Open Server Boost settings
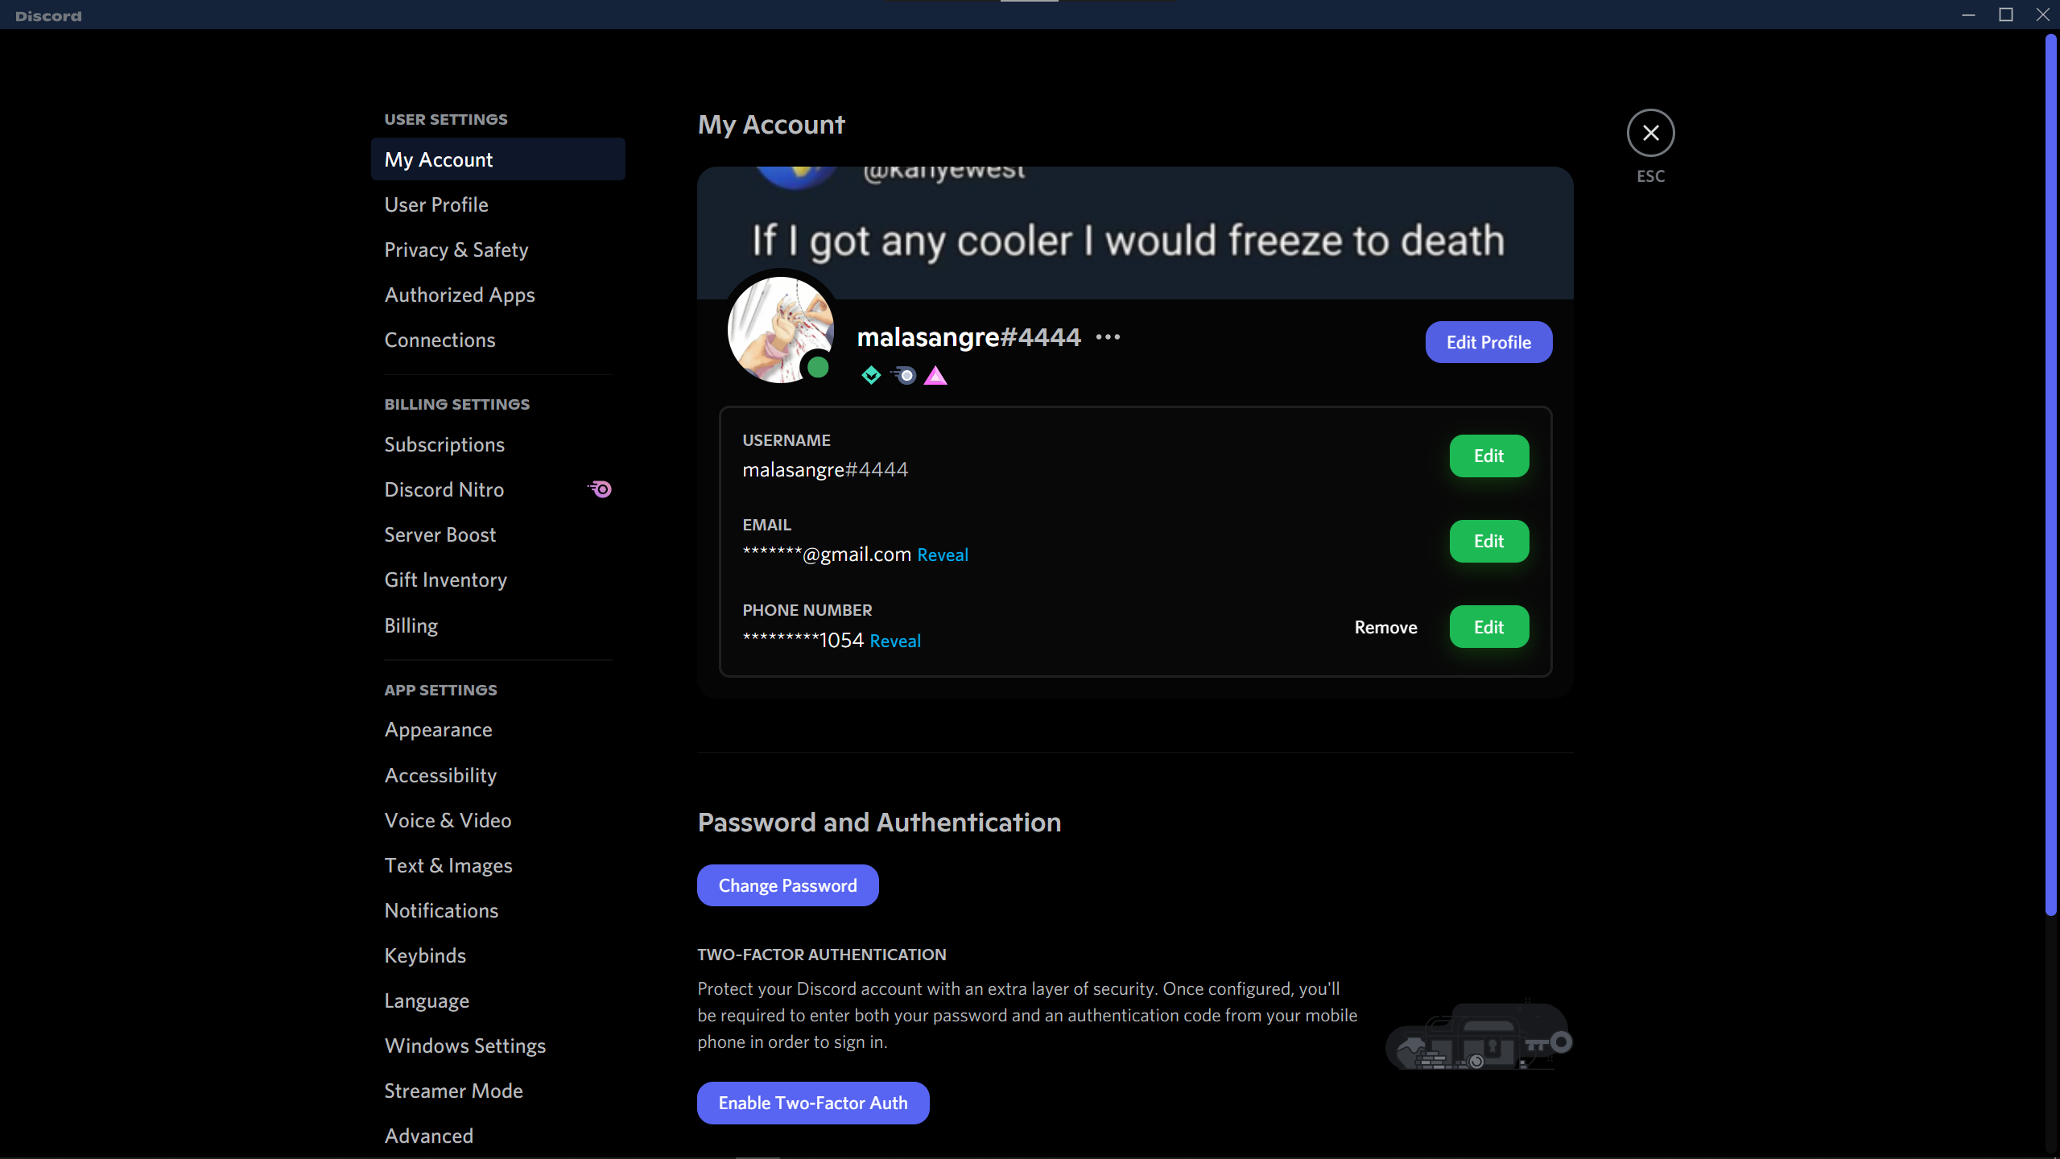This screenshot has width=2060, height=1159. (x=498, y=534)
